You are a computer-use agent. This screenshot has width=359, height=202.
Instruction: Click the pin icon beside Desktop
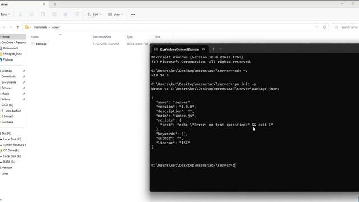click(x=24, y=71)
